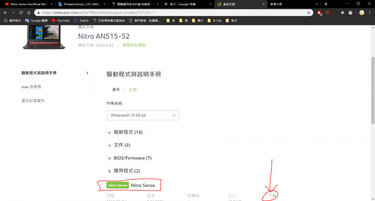The width and height of the screenshot is (375, 201).
Task: Open 產品詳細資料 in the sidebar
Action: [33, 100]
